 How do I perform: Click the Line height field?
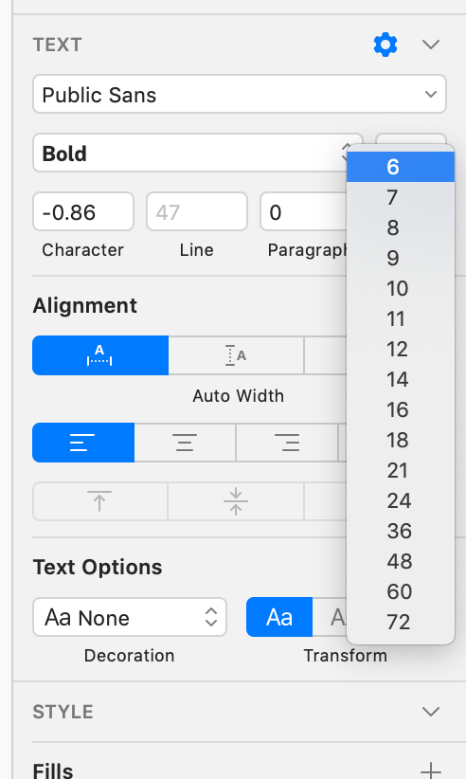(x=196, y=212)
